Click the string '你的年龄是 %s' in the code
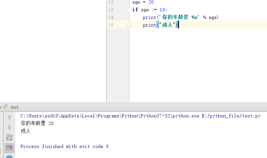 coord(179,17)
